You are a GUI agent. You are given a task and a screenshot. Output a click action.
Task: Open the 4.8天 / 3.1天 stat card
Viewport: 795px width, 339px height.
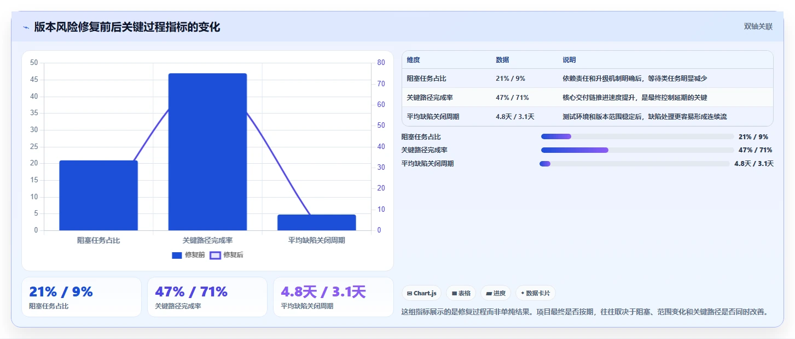pos(333,297)
